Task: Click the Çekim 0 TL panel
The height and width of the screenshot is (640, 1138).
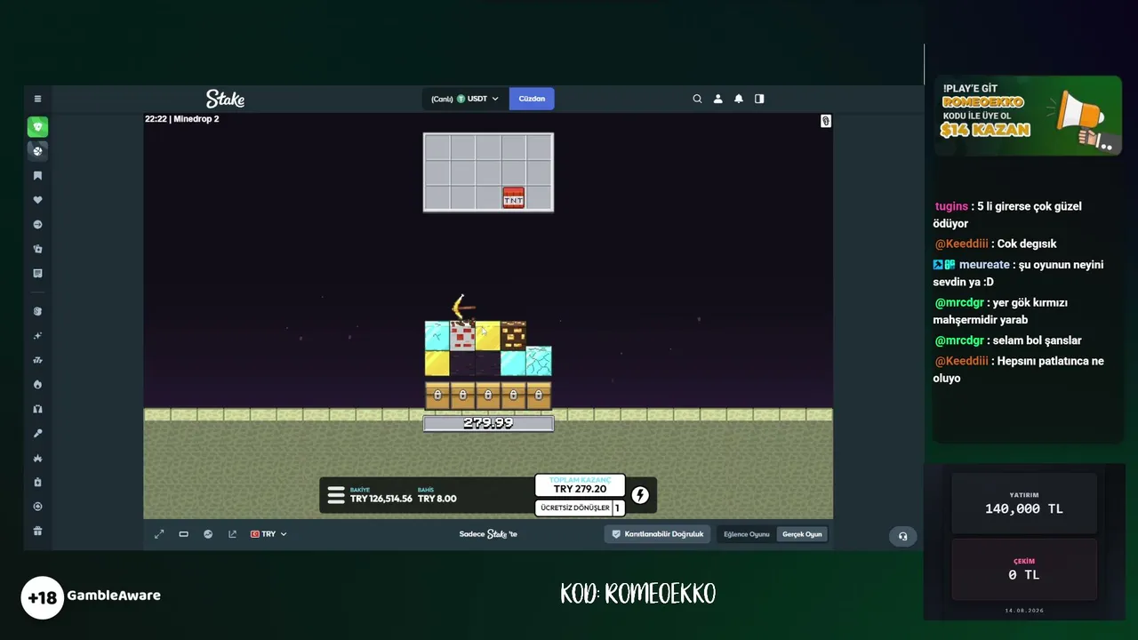Action: coord(1024,569)
